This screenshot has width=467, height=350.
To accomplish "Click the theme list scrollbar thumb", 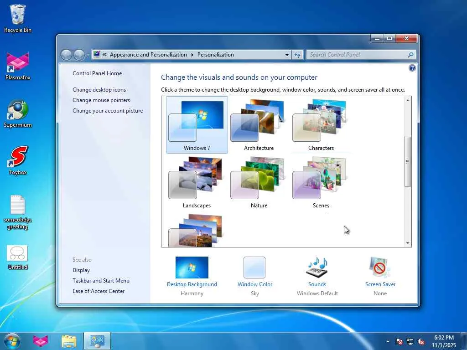I will click(408, 162).
